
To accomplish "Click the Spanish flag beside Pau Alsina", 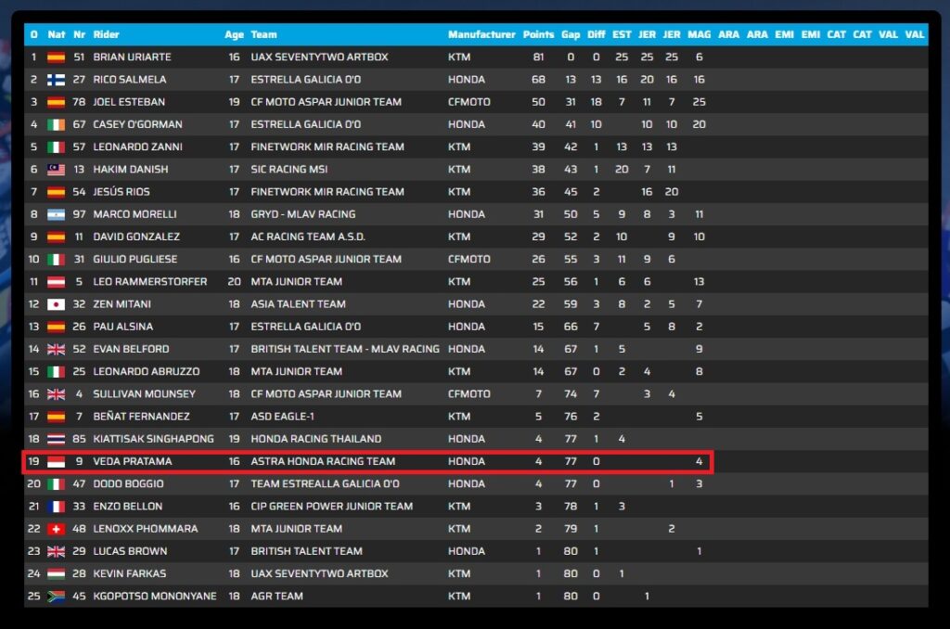I will click(x=56, y=326).
